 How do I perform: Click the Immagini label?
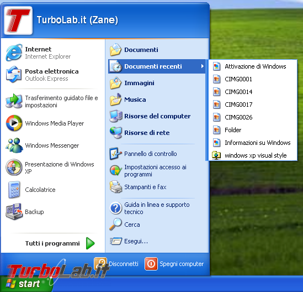(x=139, y=83)
